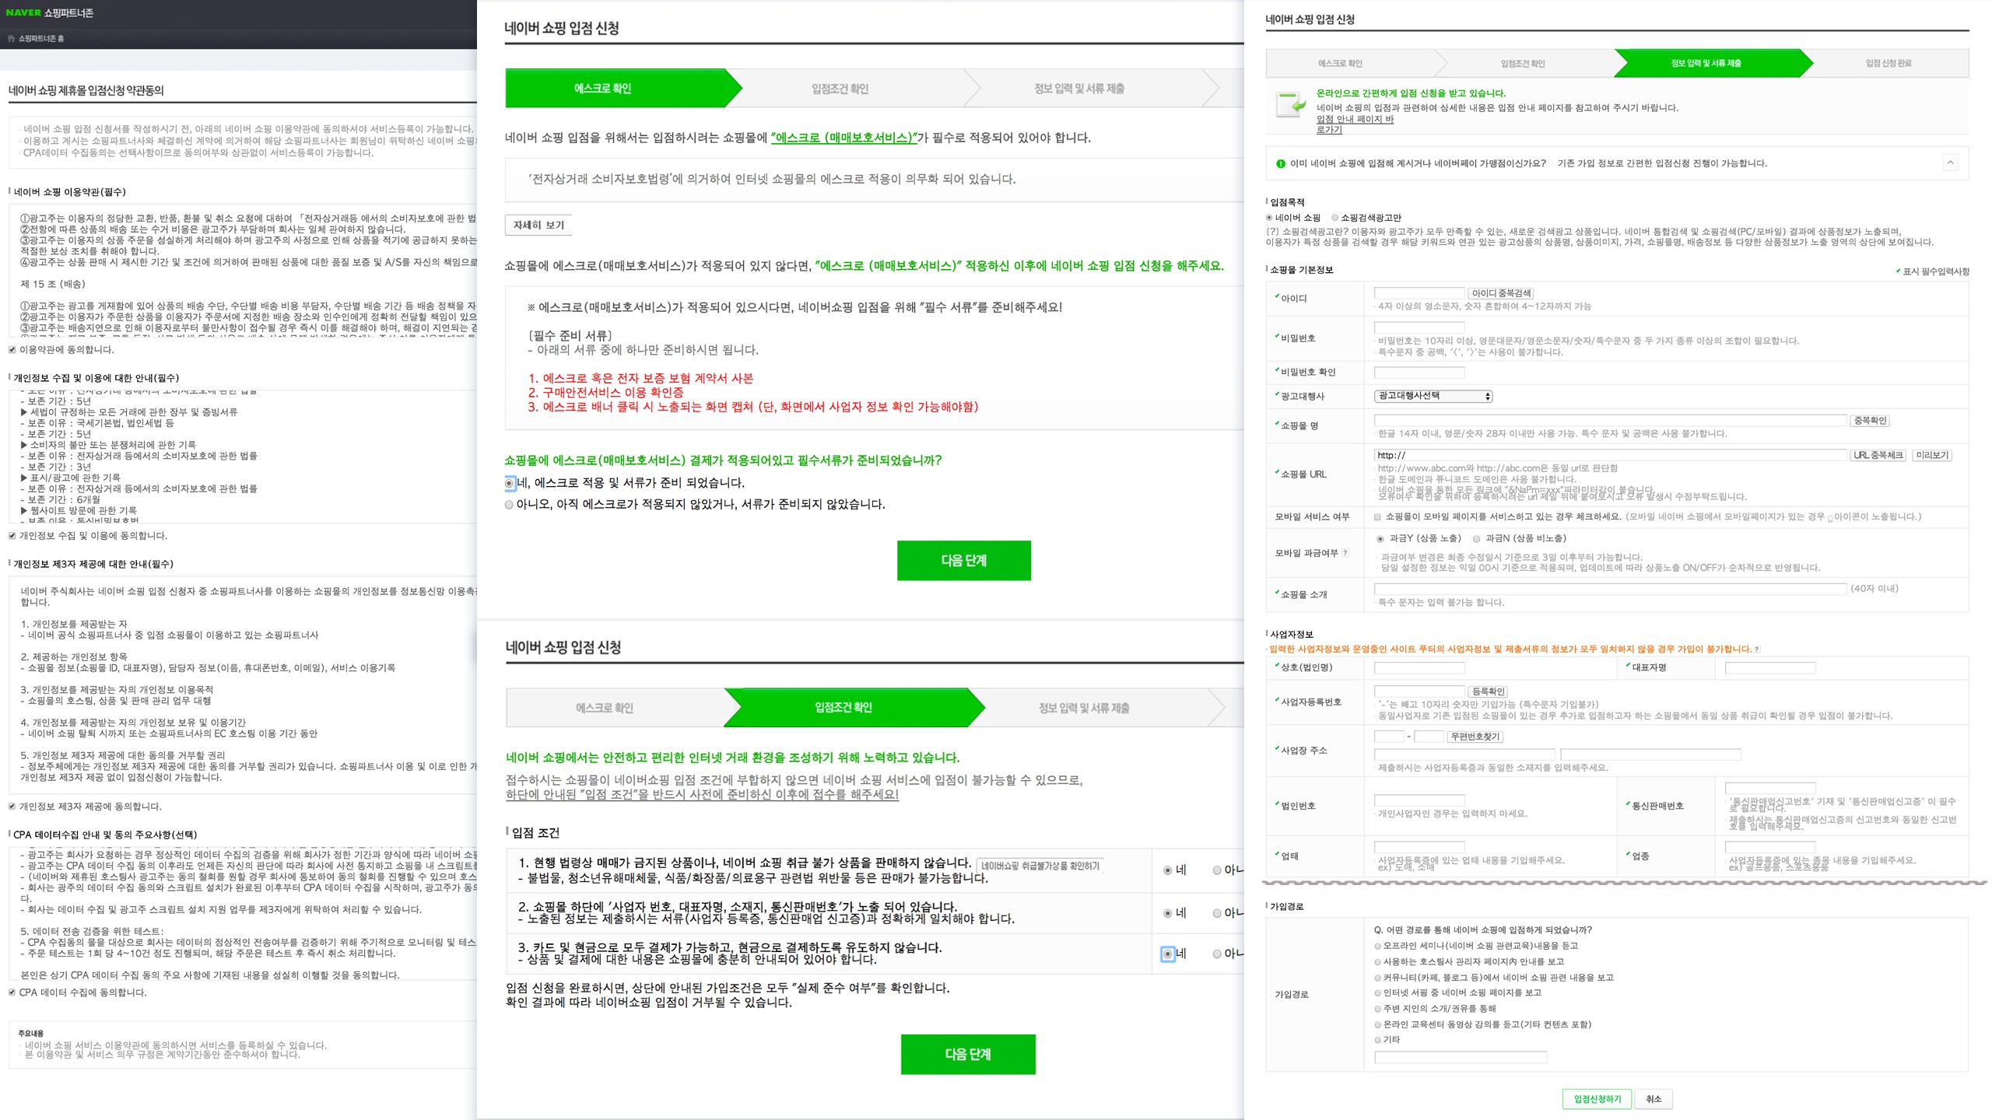Viewport: 1992px width, 1120px height.
Task: Click the text box below 기타 option
Action: click(1461, 1057)
